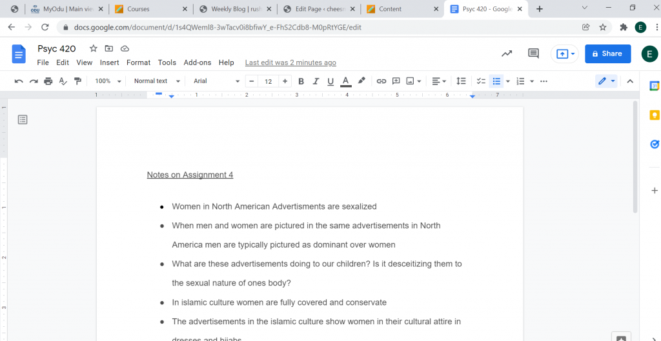Open the zoom 100% dropdown

pyautogui.click(x=108, y=81)
